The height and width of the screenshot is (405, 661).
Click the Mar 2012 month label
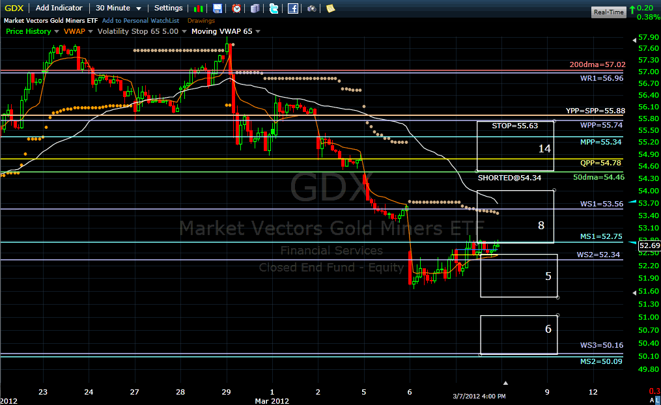coord(272,401)
